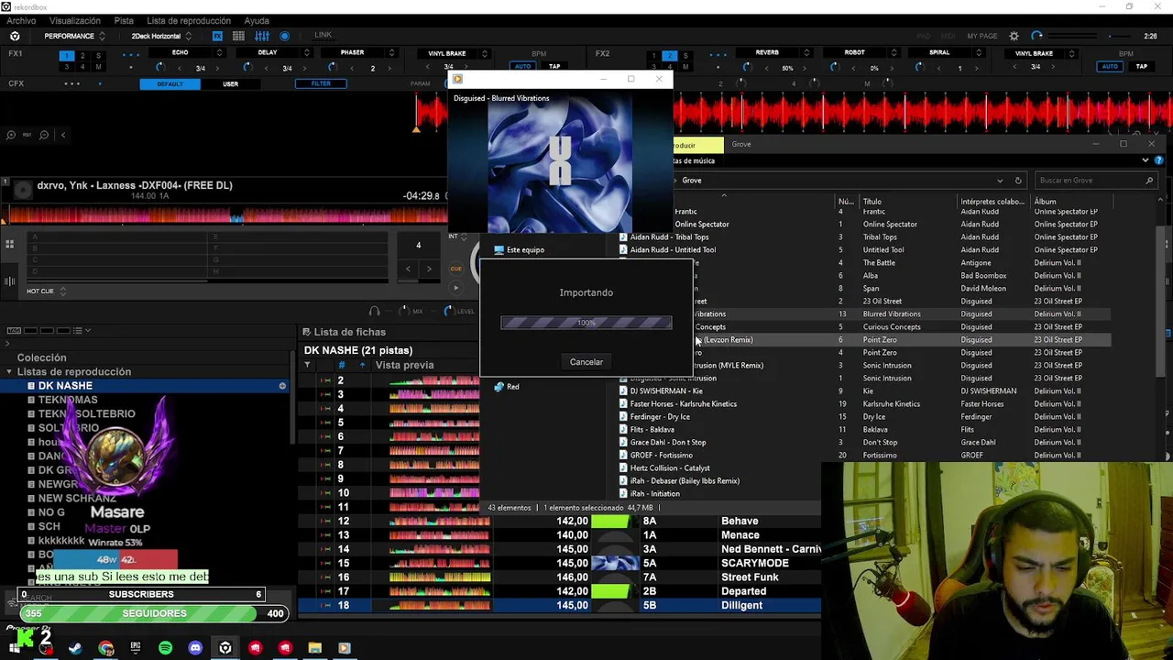
Task: Open the rekordbox logo icon at top left
Action: (x=14, y=36)
